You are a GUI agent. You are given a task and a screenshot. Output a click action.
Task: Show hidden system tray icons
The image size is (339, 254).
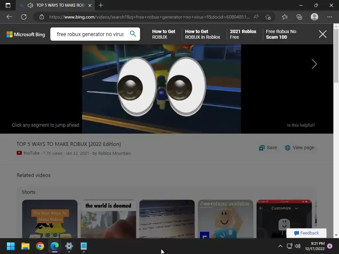point(280,246)
